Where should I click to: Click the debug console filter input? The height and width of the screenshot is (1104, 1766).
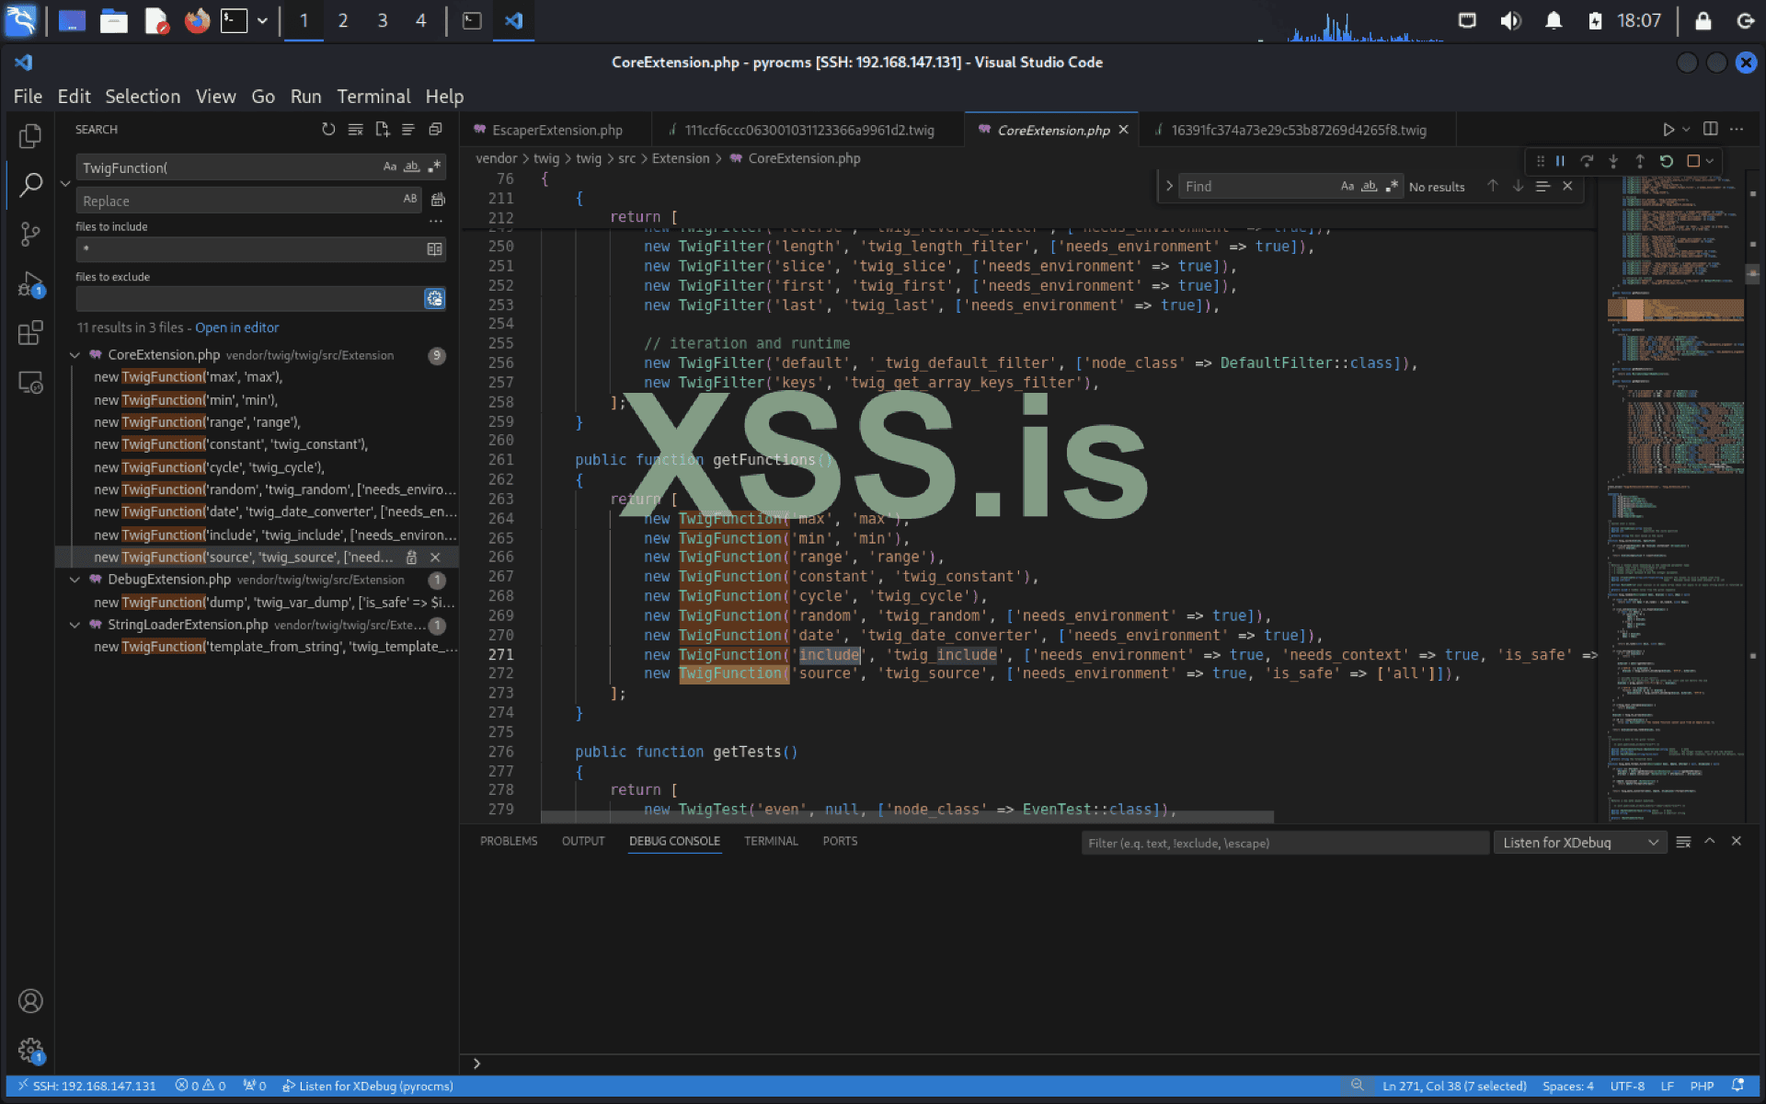pyautogui.click(x=1283, y=843)
